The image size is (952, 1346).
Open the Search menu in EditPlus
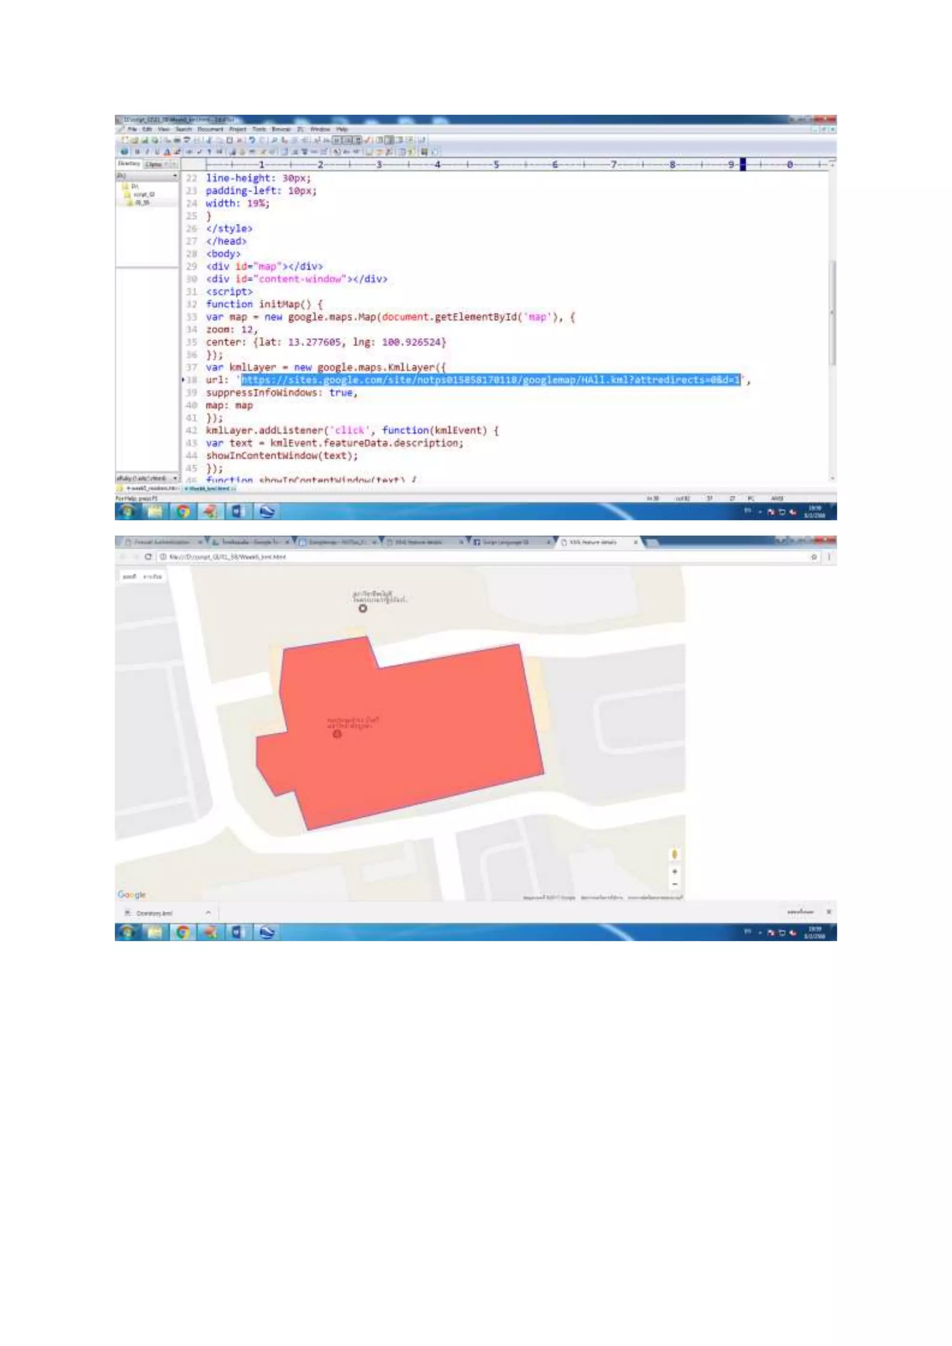184,129
